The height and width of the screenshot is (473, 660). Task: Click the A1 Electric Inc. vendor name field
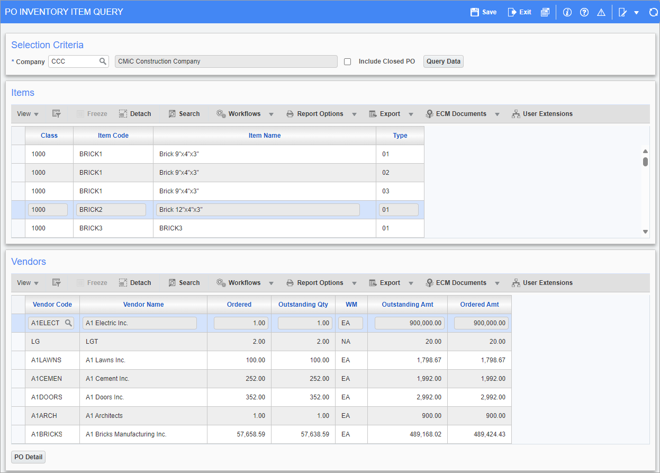pos(140,323)
